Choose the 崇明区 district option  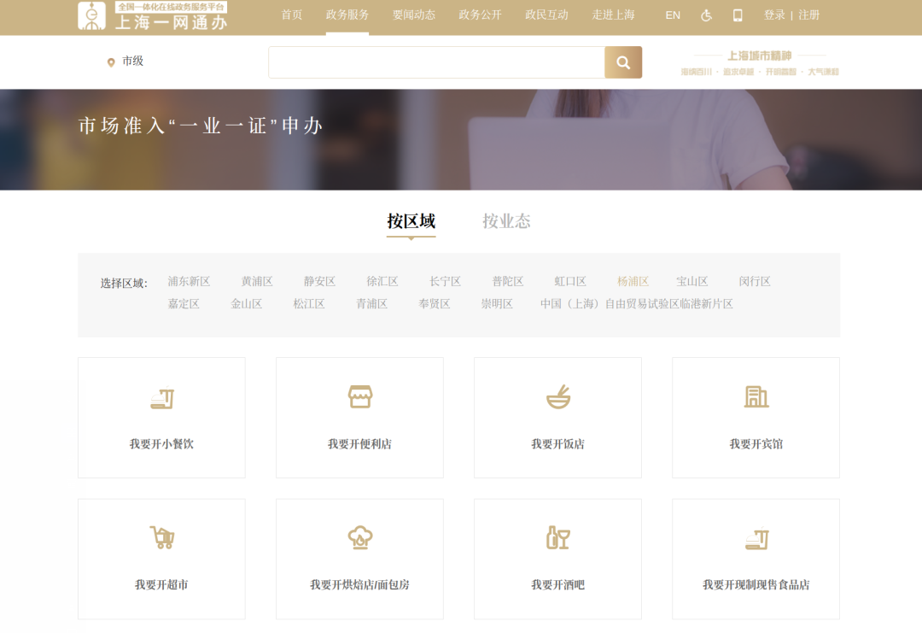(497, 303)
